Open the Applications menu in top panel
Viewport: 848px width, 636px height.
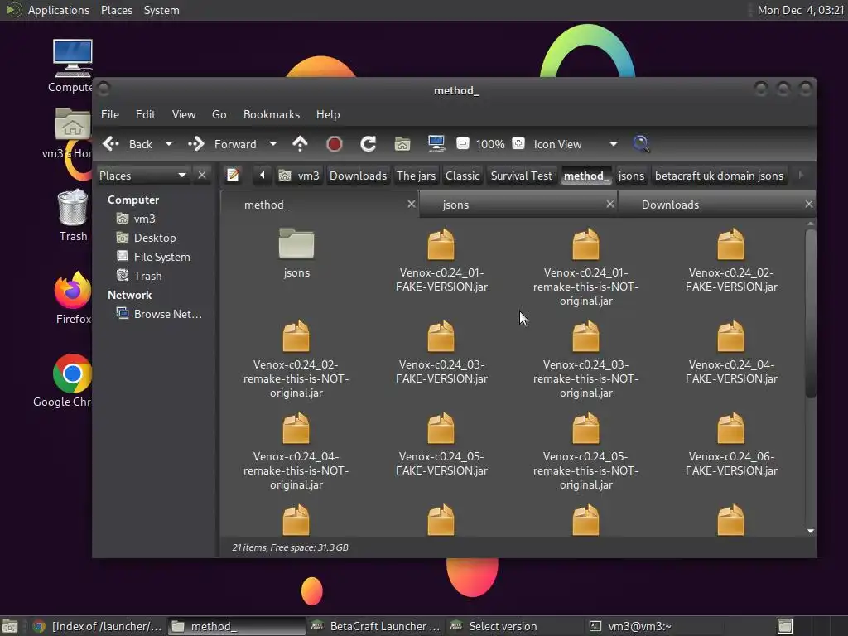(x=58, y=10)
